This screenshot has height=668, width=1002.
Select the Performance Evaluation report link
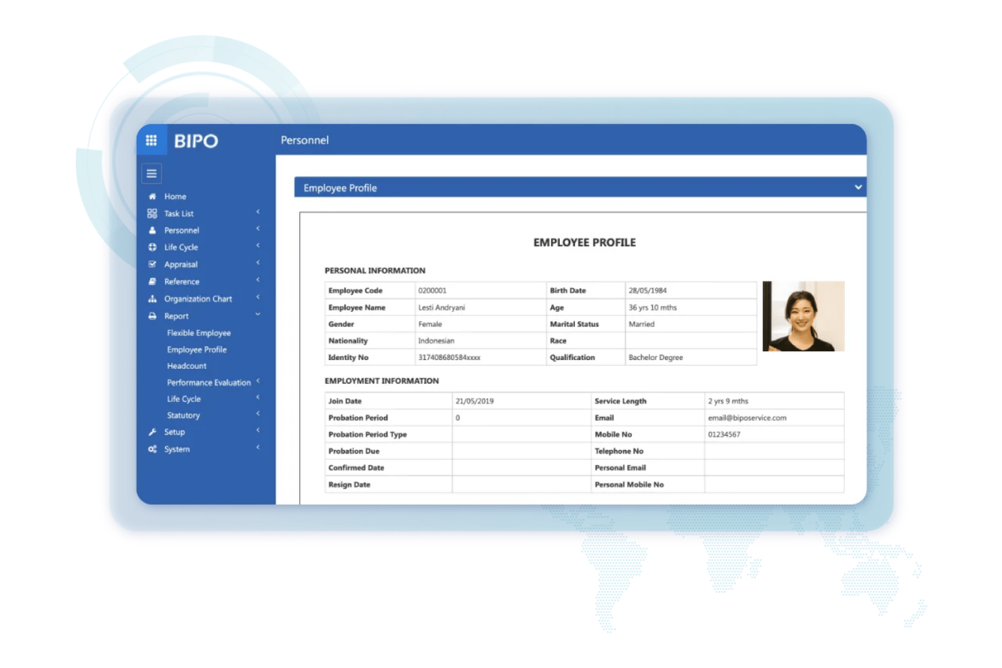[209, 382]
